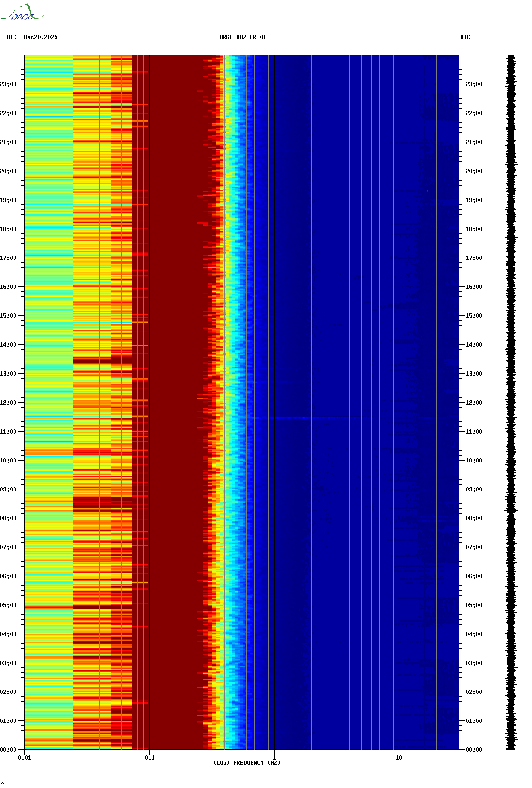Click the seismogram waveform trace strip
The width and height of the screenshot is (532, 788).
pyautogui.click(x=511, y=403)
